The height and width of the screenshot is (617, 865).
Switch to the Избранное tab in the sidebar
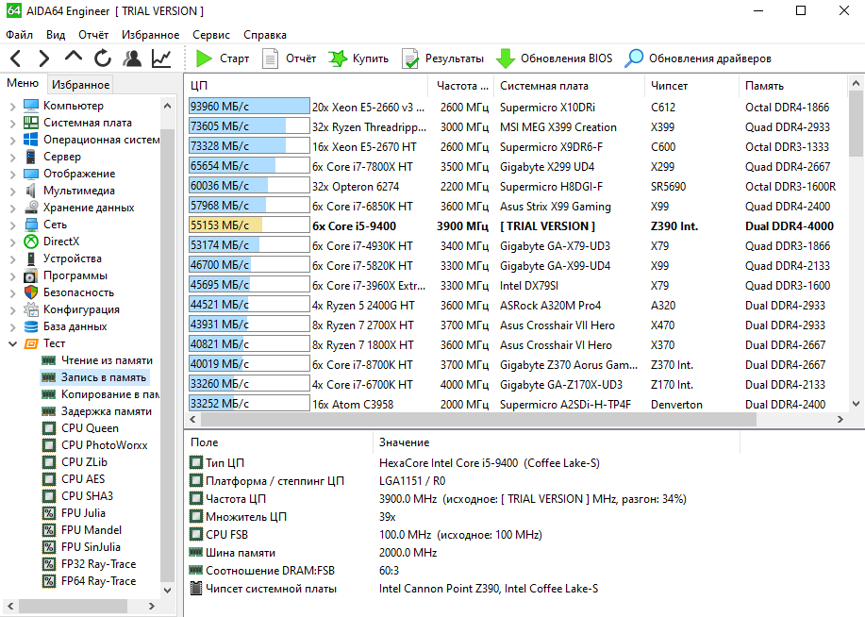point(80,85)
